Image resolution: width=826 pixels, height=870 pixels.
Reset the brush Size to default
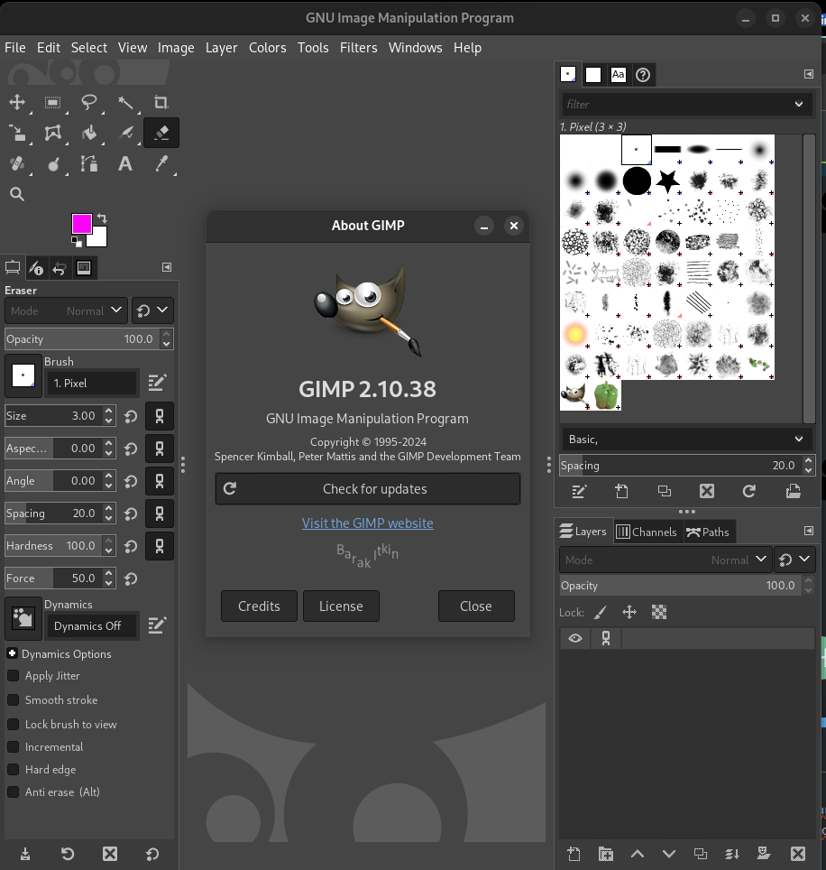click(x=131, y=416)
